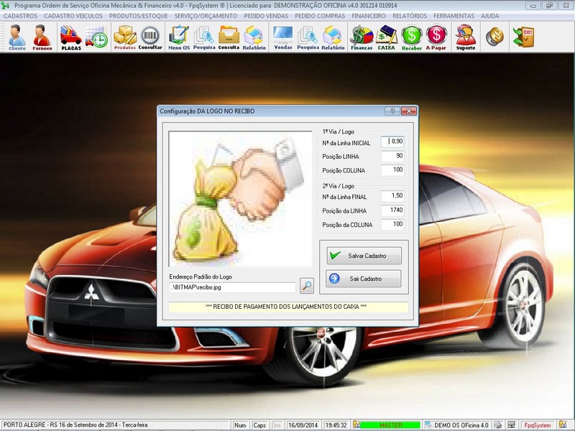Edit the 1ª Via Posição LINHA field
Screen dimensions: 575x431
click(392, 156)
